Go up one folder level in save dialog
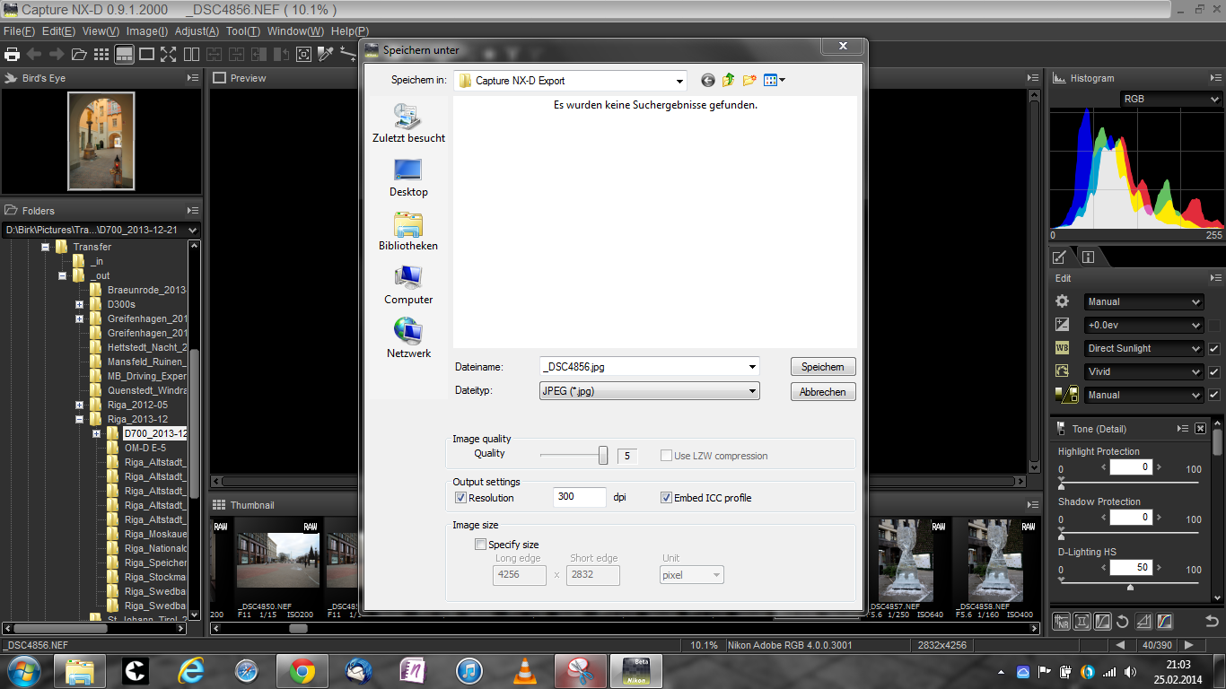This screenshot has width=1226, height=689. pyautogui.click(x=728, y=80)
